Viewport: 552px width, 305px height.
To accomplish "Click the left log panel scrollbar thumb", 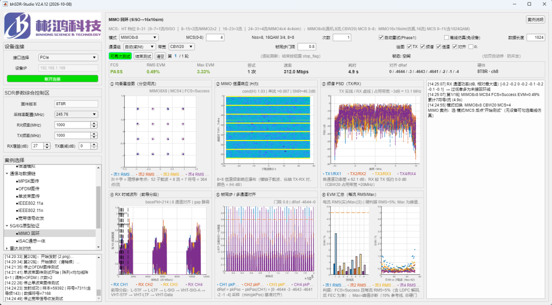I will (x=99, y=293).
